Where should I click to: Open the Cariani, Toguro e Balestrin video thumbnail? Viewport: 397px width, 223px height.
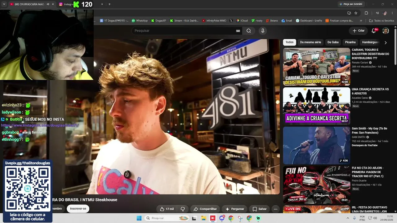(316, 67)
